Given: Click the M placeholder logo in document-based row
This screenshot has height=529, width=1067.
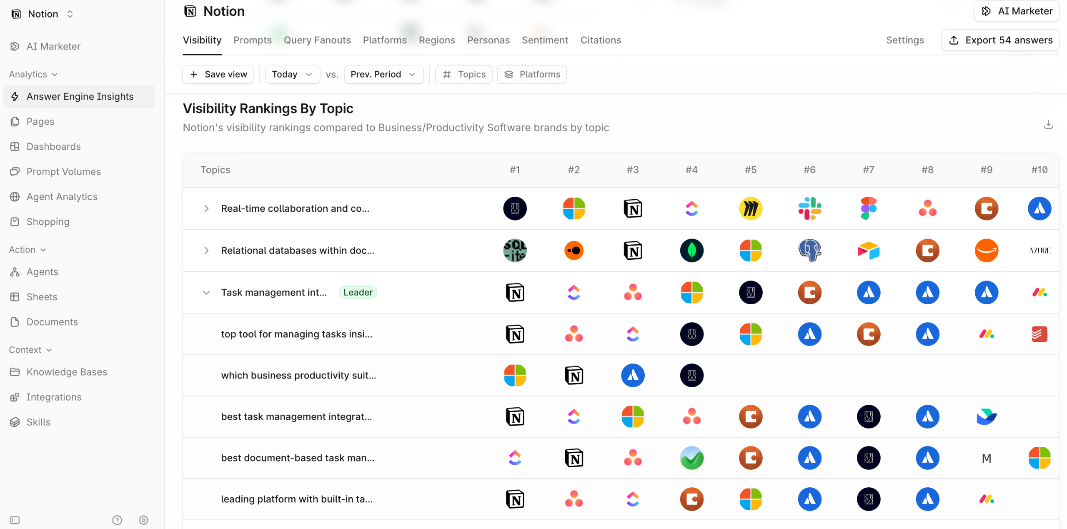Looking at the screenshot, I should [987, 458].
